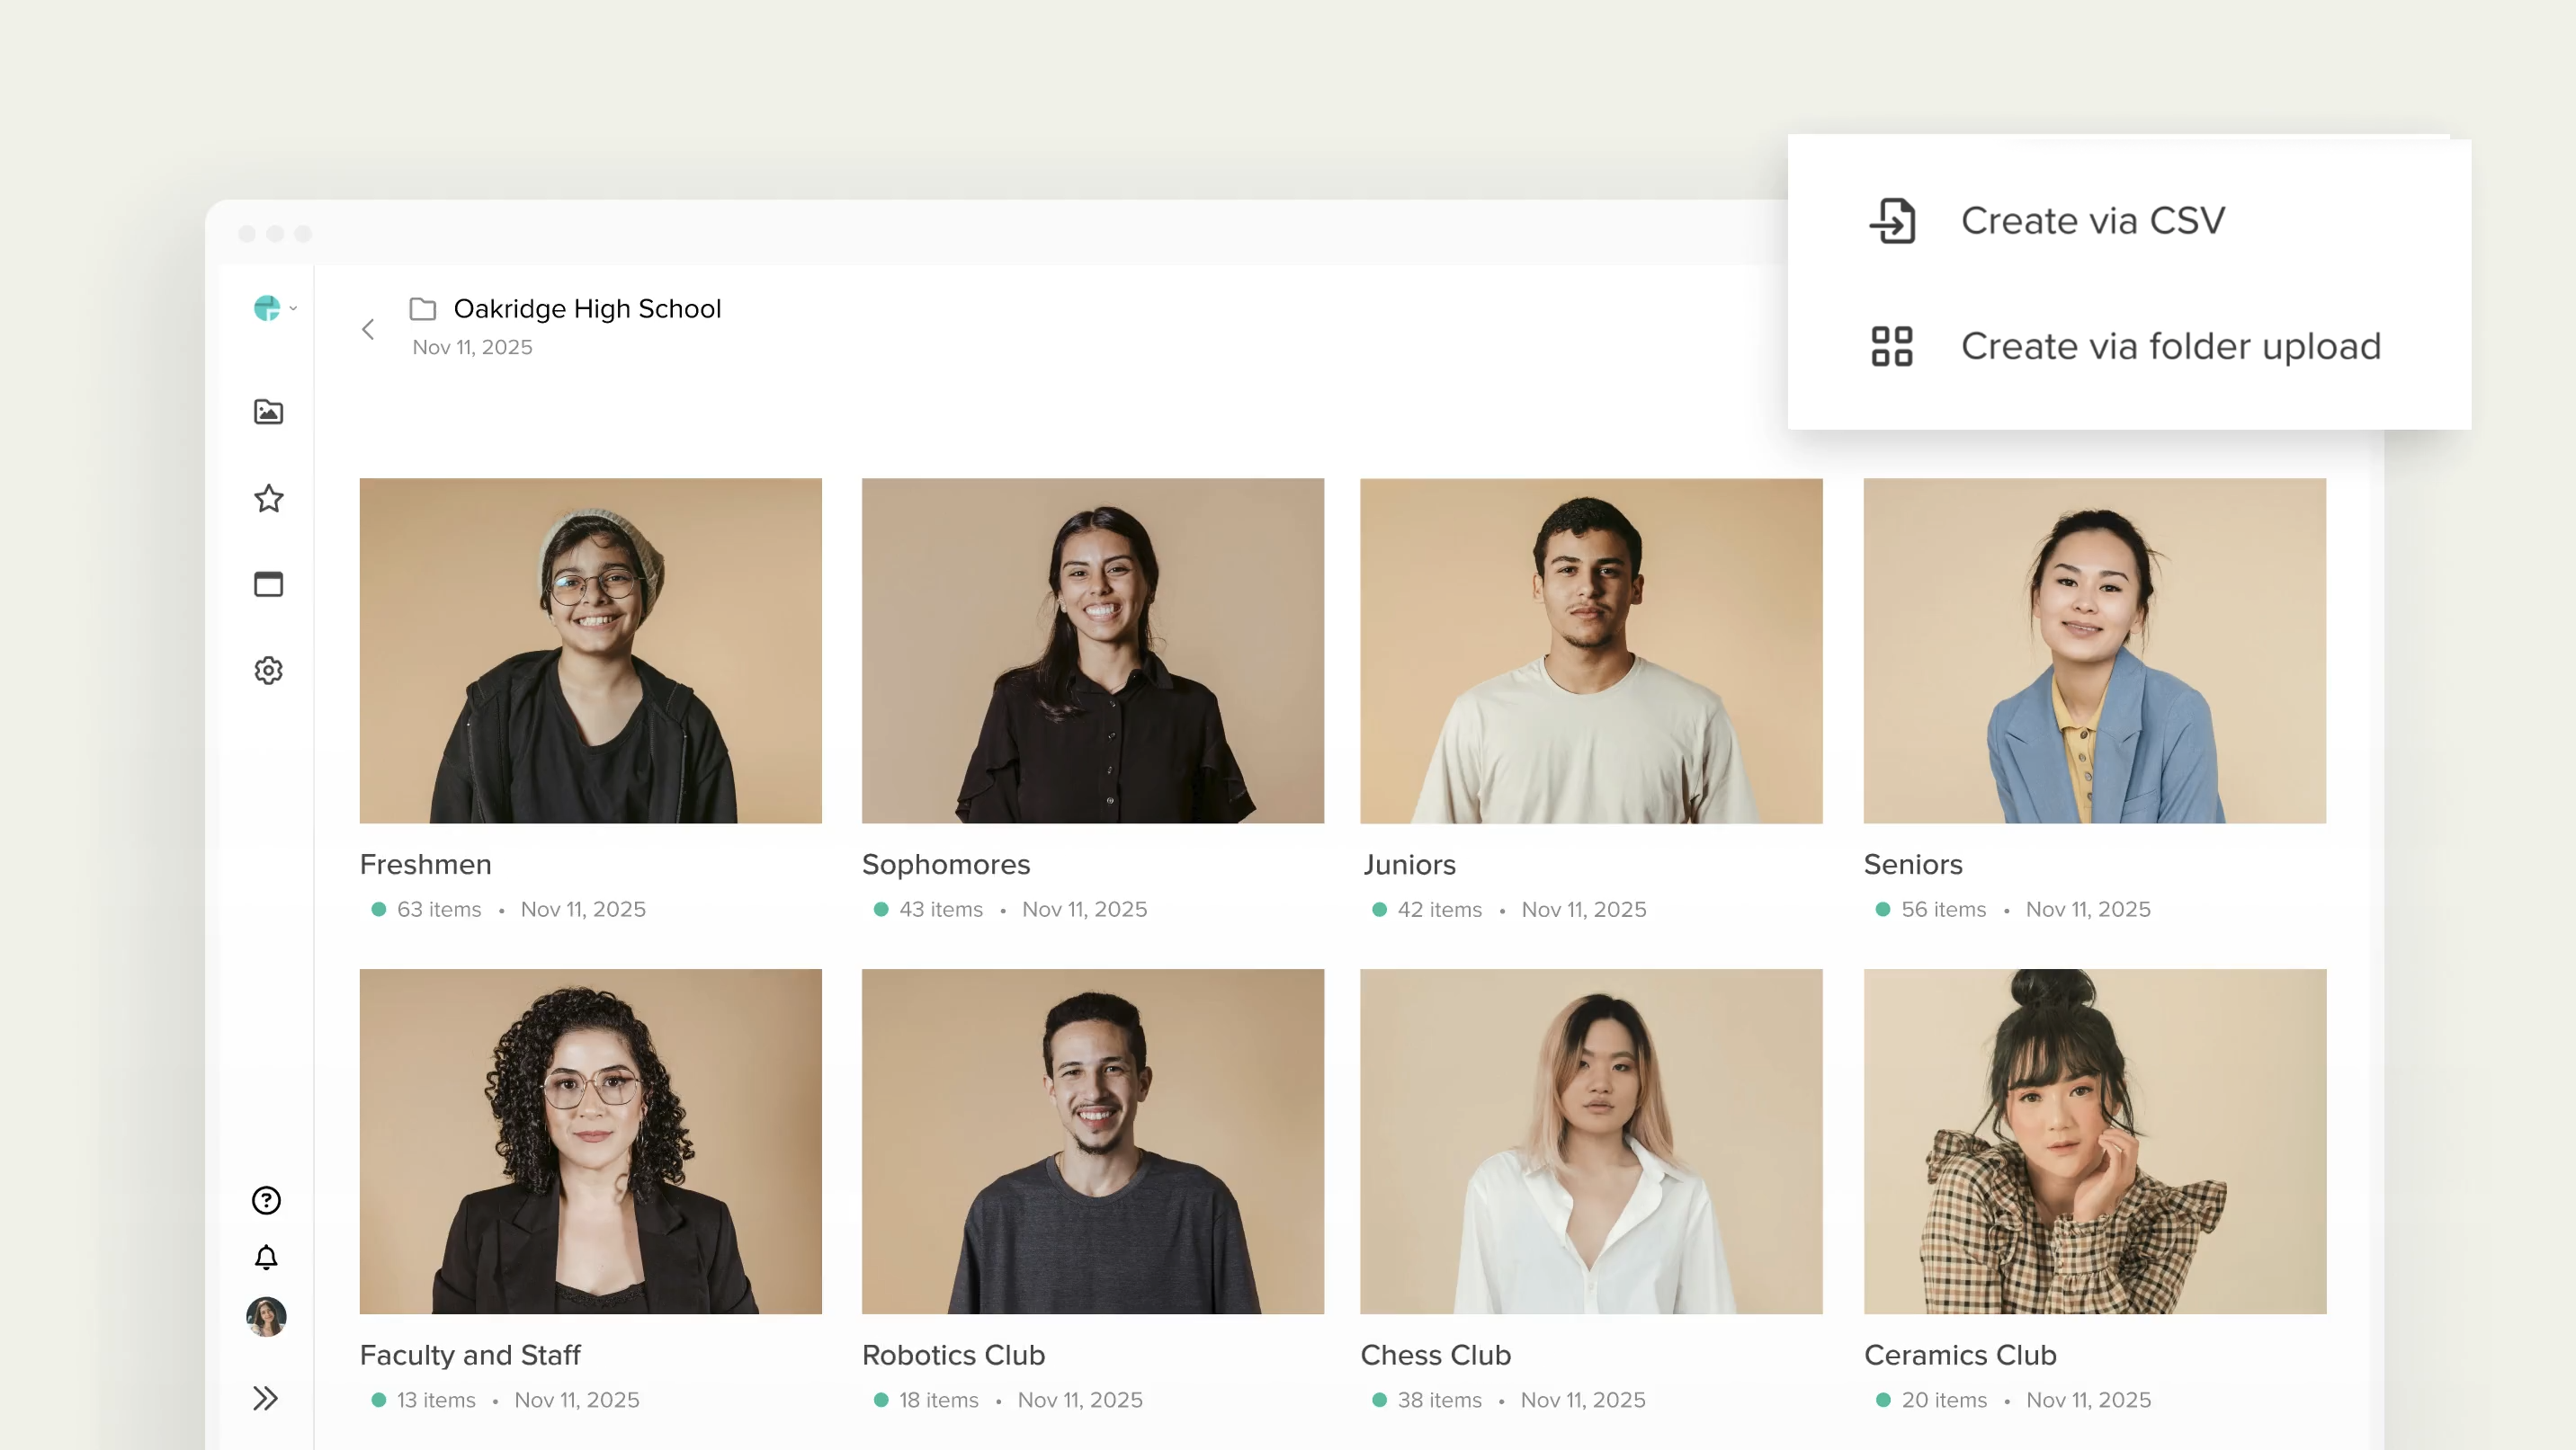Viewport: 2576px width, 1450px height.
Task: Expand the sidebar with double chevron
Action: 265,1398
